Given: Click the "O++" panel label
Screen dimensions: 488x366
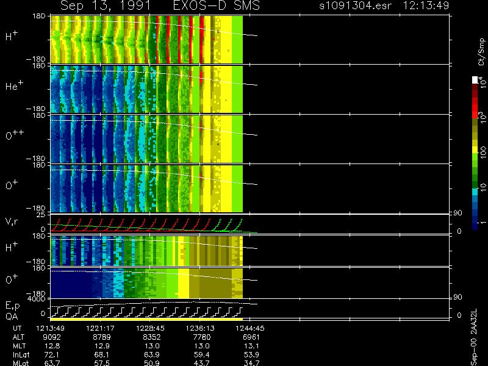Looking at the screenshot, I should (x=15, y=135).
